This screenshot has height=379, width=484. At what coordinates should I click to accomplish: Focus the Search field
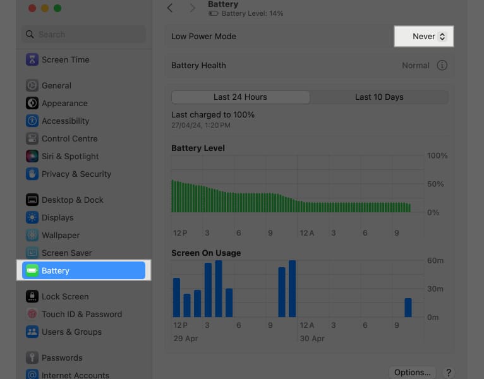[83, 34]
